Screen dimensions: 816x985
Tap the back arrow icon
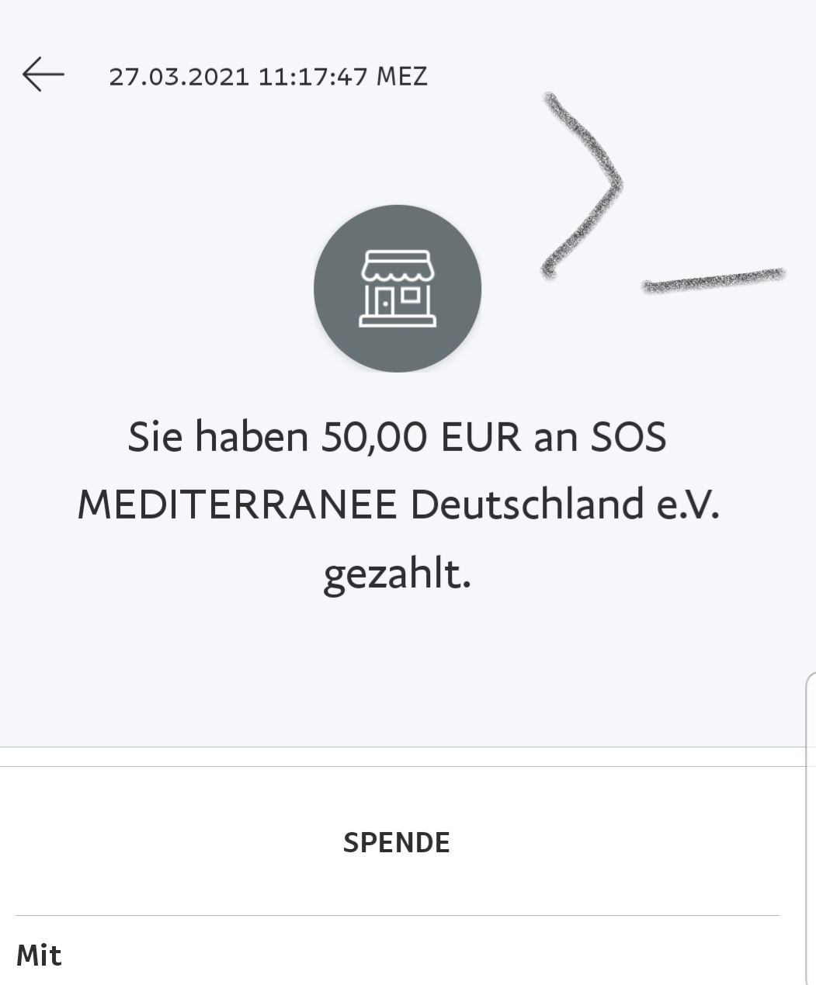pyautogui.click(x=43, y=75)
